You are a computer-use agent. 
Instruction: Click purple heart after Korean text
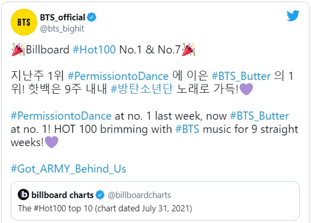[246, 89]
